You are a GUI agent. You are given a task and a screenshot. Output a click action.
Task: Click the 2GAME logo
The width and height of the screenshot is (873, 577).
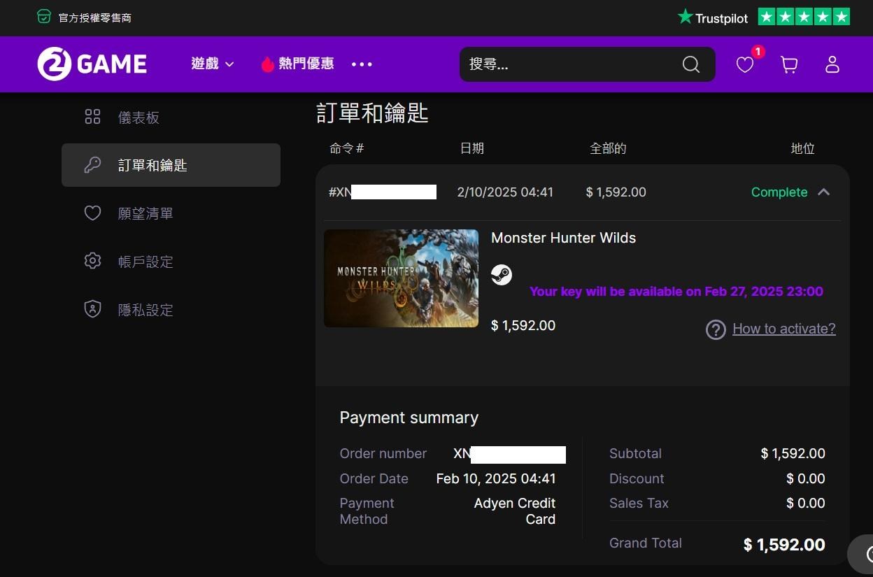(x=92, y=64)
